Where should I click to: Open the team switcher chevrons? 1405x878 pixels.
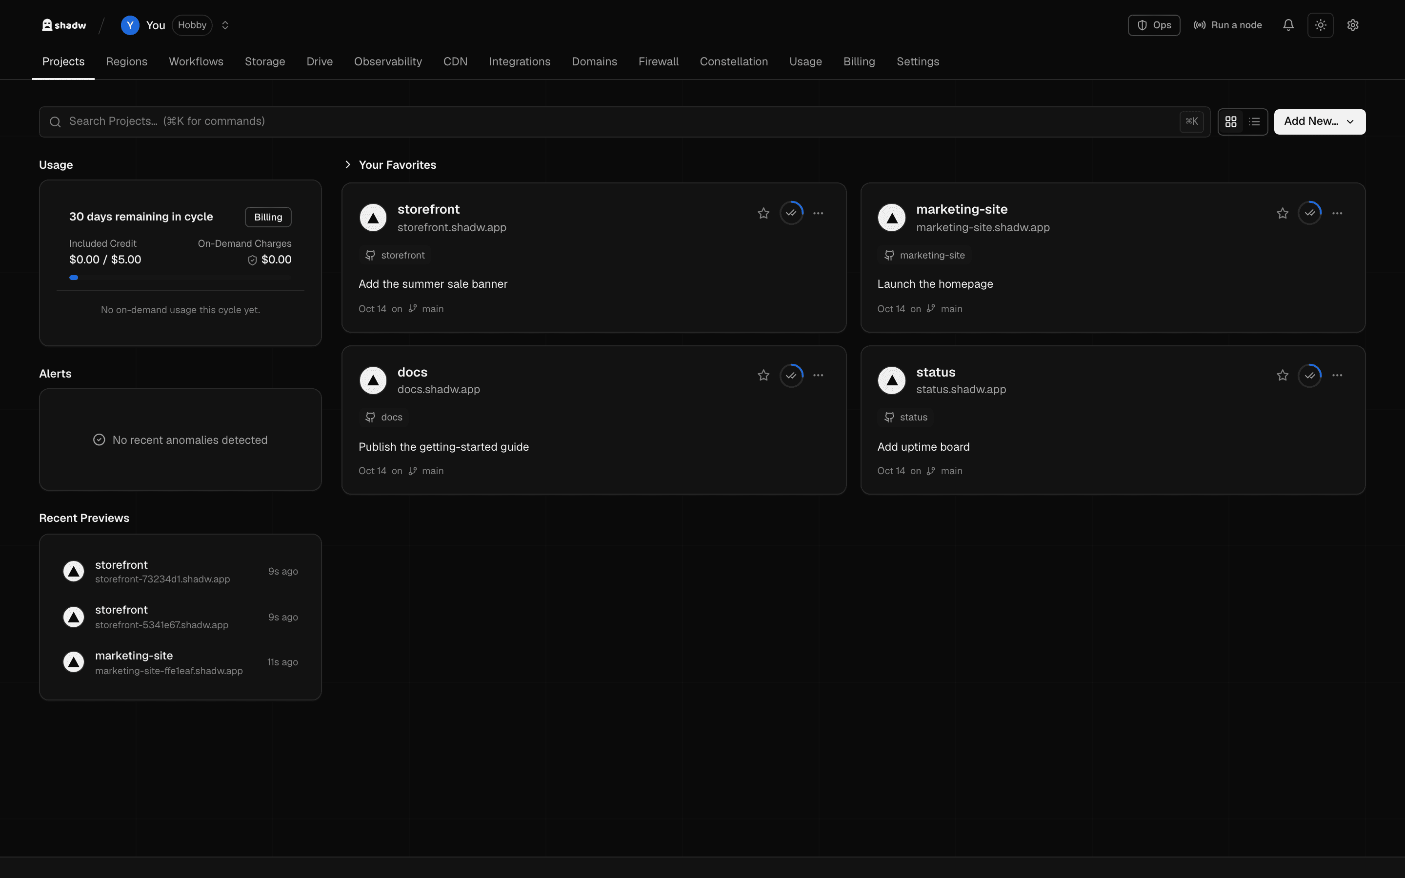pyautogui.click(x=225, y=25)
